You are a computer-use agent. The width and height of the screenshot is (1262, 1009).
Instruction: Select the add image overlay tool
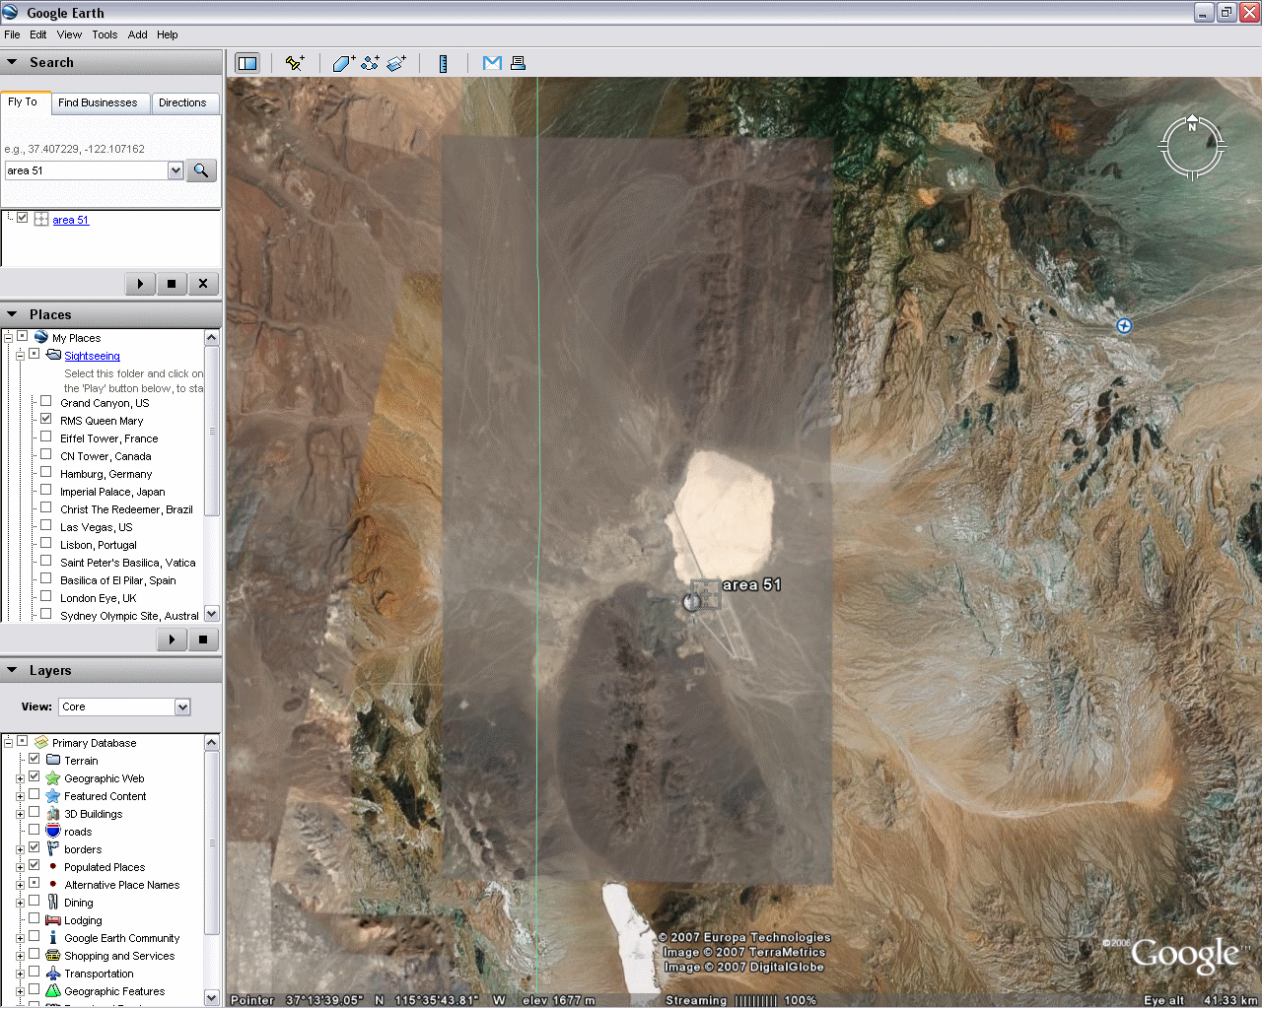pos(396,63)
